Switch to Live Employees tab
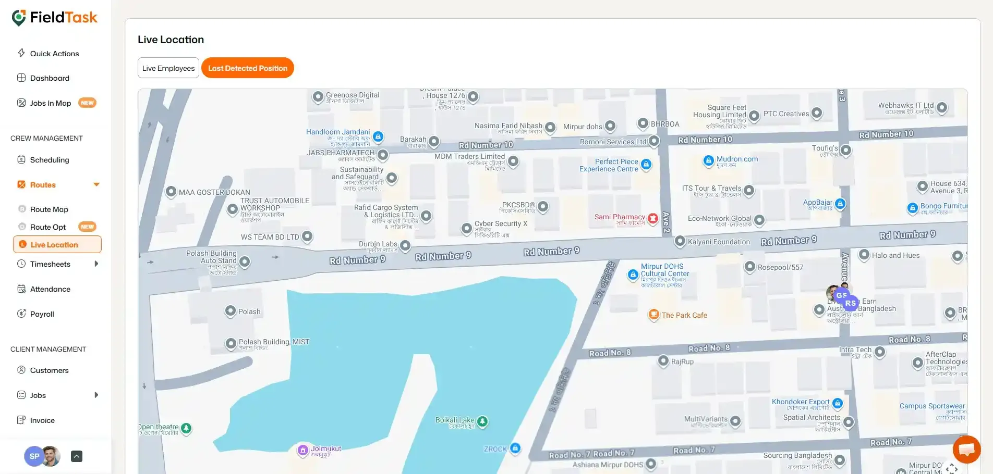Viewport: 993px width, 474px height. tap(168, 68)
